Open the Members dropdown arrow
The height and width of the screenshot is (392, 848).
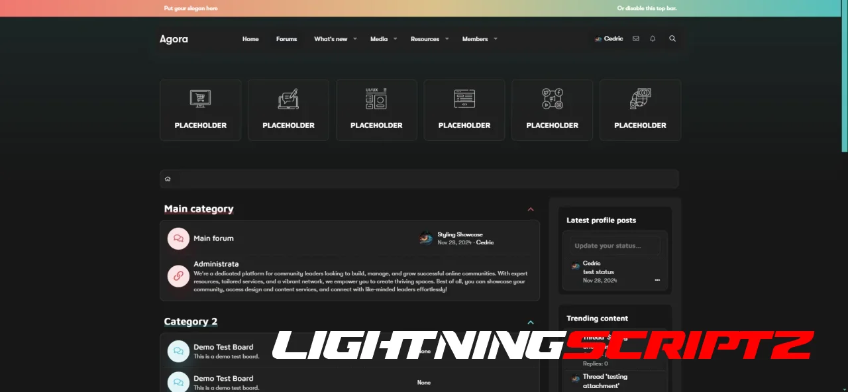(x=496, y=39)
